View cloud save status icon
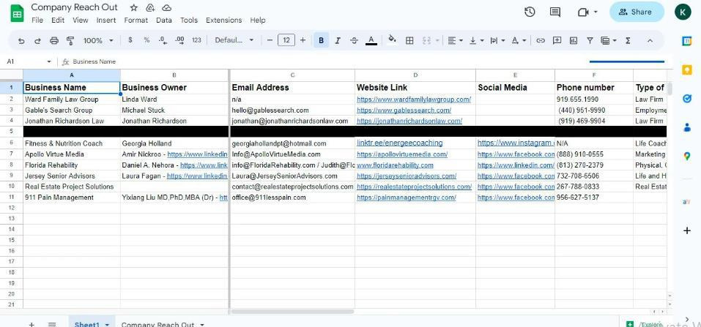 click(x=166, y=7)
